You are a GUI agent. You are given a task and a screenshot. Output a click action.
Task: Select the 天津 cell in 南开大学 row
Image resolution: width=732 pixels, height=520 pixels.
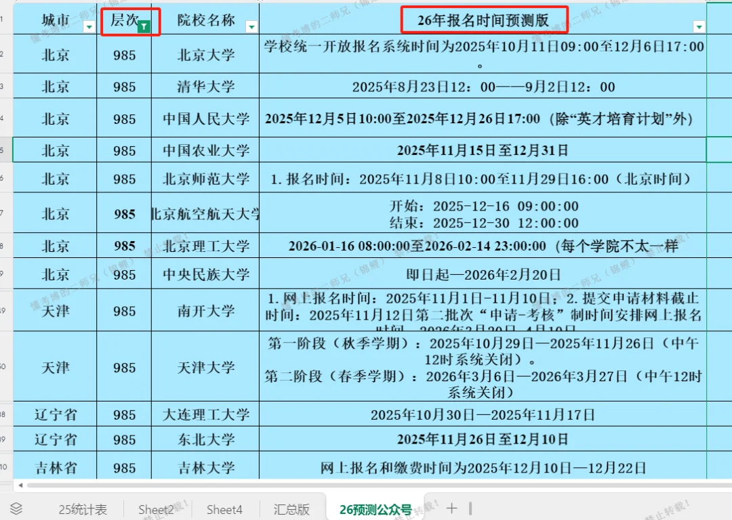pos(55,311)
